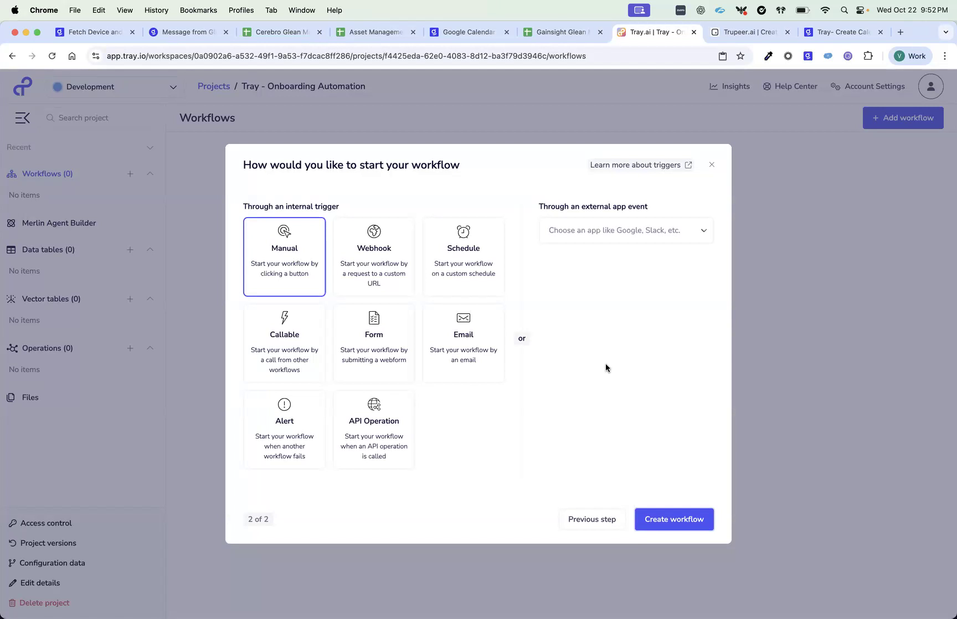
Task: Pick the Form trigger
Action: coord(374,342)
